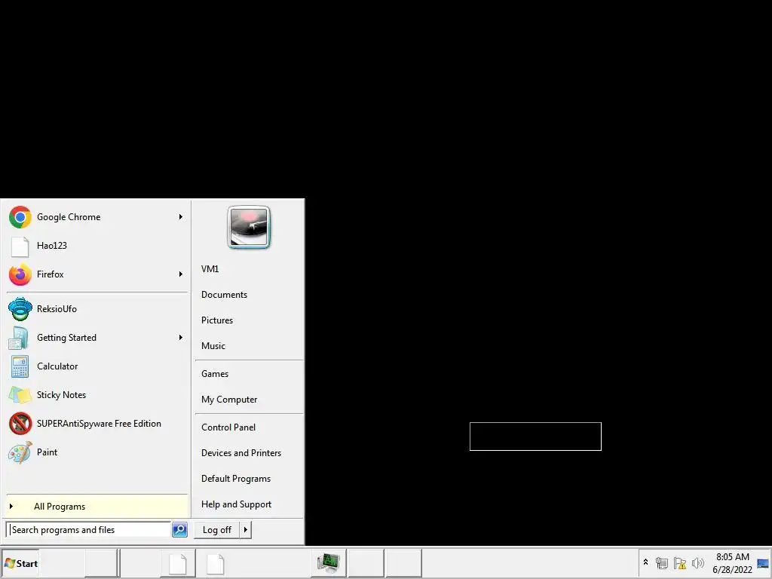Image resolution: width=772 pixels, height=579 pixels.
Task: Open Sticky Notes icon
Action: pyautogui.click(x=20, y=395)
